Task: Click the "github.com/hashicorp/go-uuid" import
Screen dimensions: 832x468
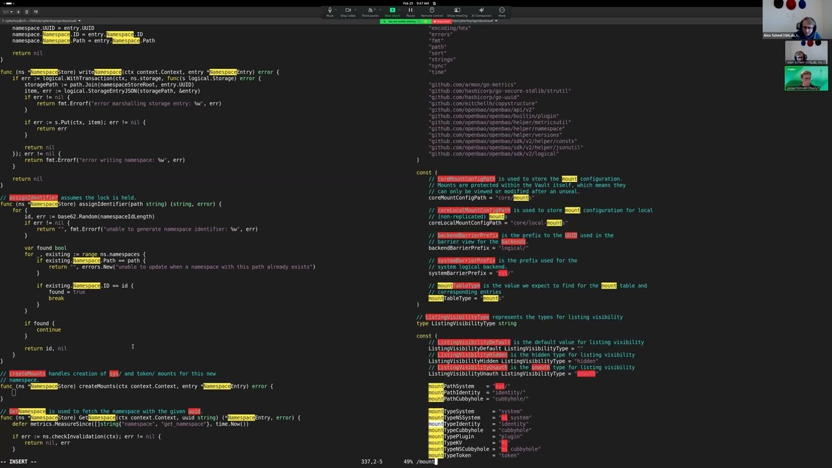Action: pyautogui.click(x=474, y=97)
